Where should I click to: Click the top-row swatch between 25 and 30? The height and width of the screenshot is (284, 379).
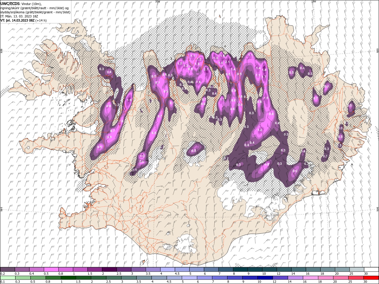(x=356, y=270)
